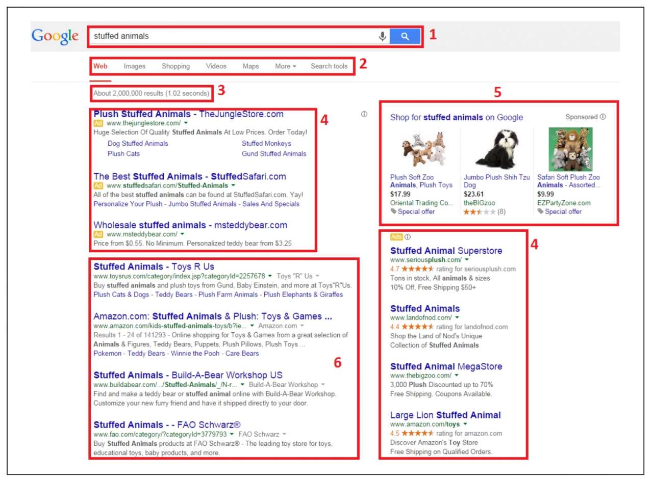653x480 pixels.
Task: Open Plush Soft Zoo Animals, Plush Toys listing
Action: [x=421, y=181]
